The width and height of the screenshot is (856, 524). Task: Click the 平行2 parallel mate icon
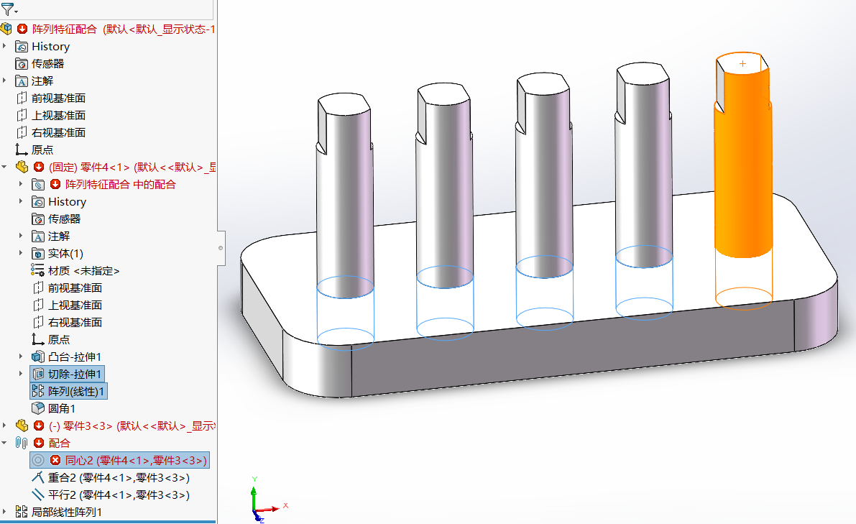tap(37, 495)
